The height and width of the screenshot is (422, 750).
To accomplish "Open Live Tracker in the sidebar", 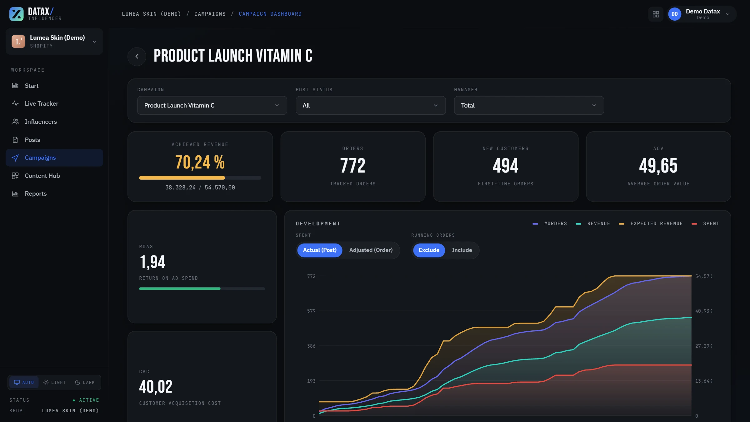I will click(x=54, y=103).
